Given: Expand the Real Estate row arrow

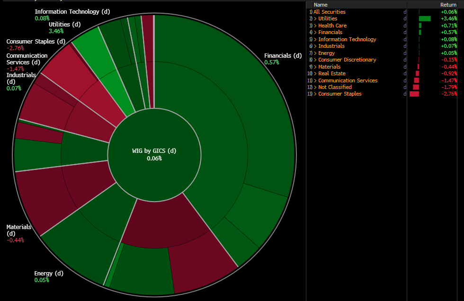Looking at the screenshot, I should tap(315, 73).
